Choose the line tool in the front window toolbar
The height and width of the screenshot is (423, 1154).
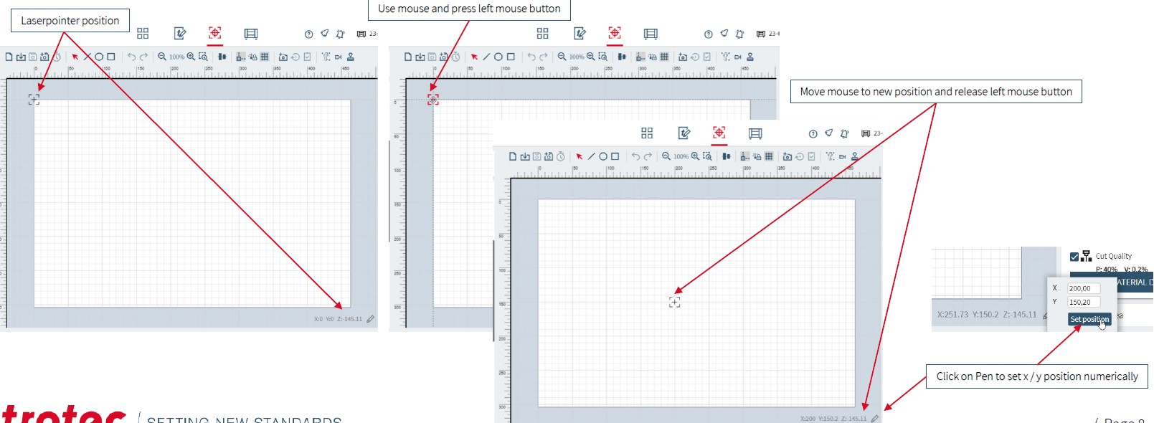pos(591,156)
